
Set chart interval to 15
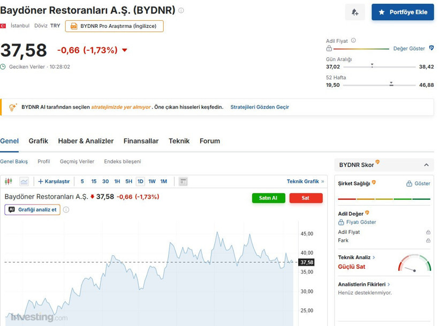[94, 181]
